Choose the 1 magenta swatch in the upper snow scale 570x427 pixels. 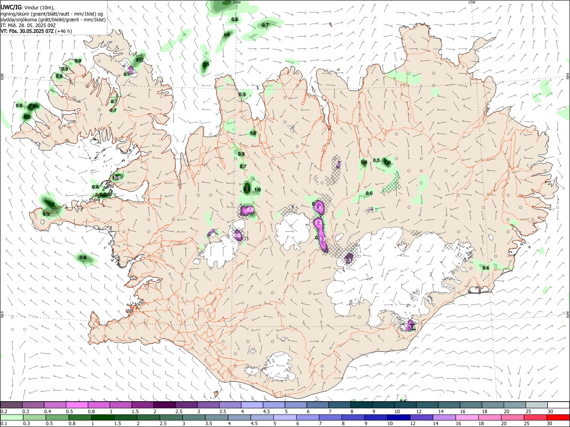click(121, 405)
